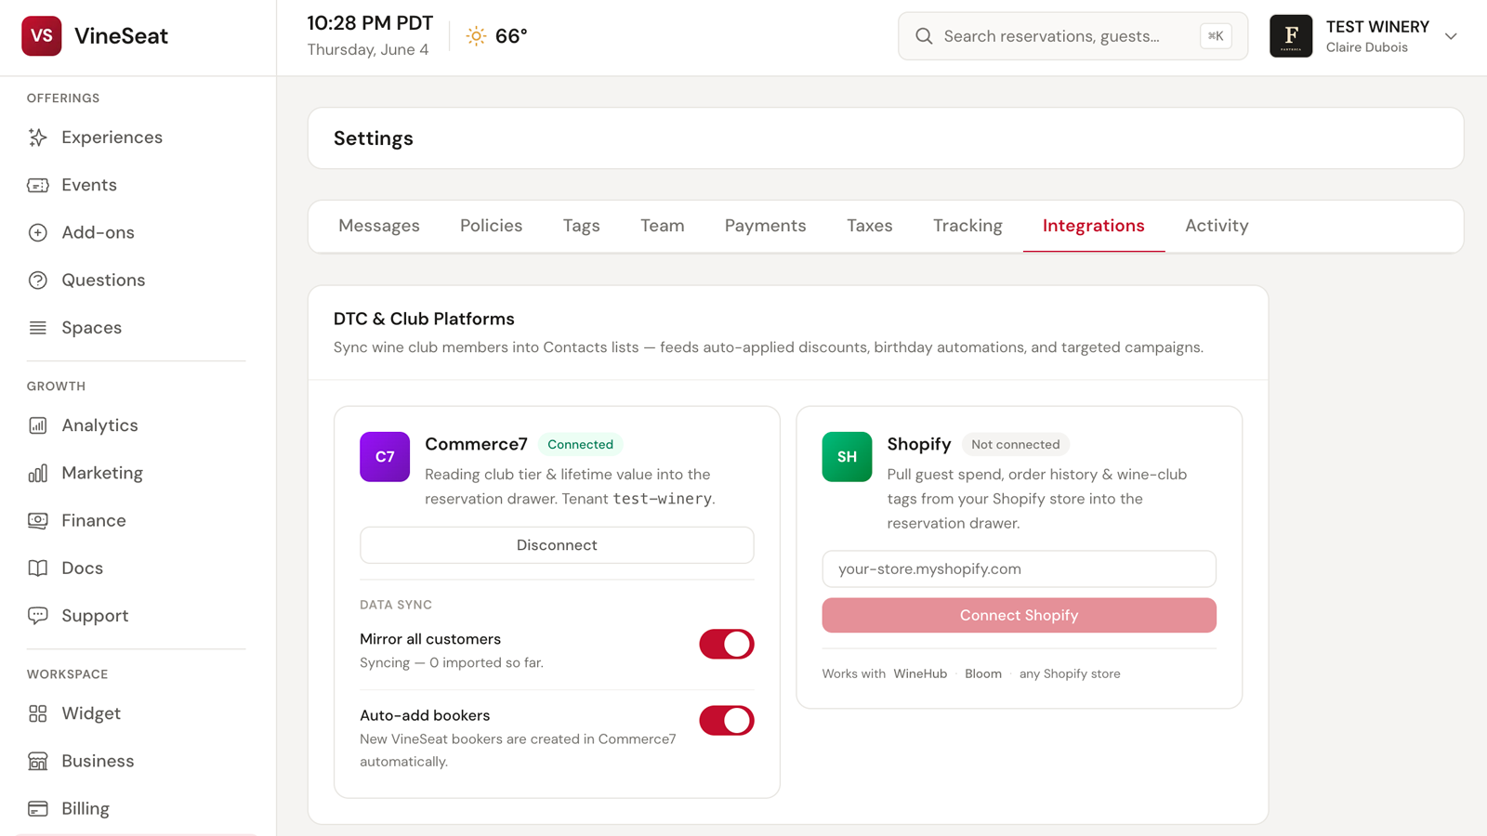Click the 10:28 PM PDT clock
The image size is (1487, 836).
(x=370, y=23)
